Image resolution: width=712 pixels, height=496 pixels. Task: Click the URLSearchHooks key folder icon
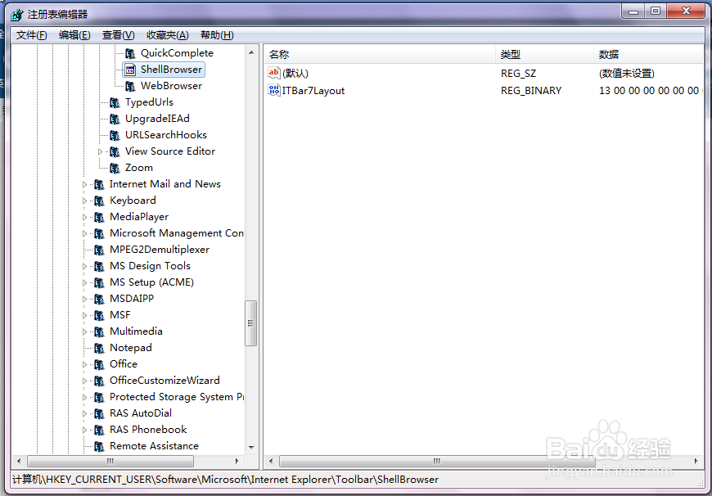pos(115,135)
